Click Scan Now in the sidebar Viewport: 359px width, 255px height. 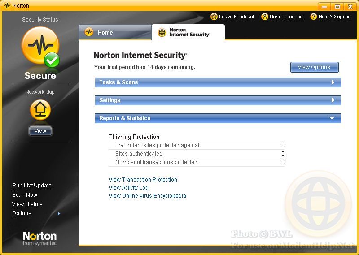25,195
